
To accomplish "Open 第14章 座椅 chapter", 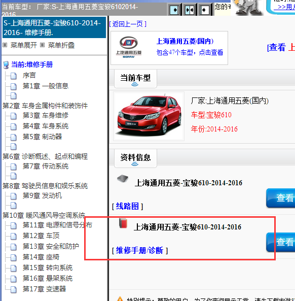I will coord(41,257).
